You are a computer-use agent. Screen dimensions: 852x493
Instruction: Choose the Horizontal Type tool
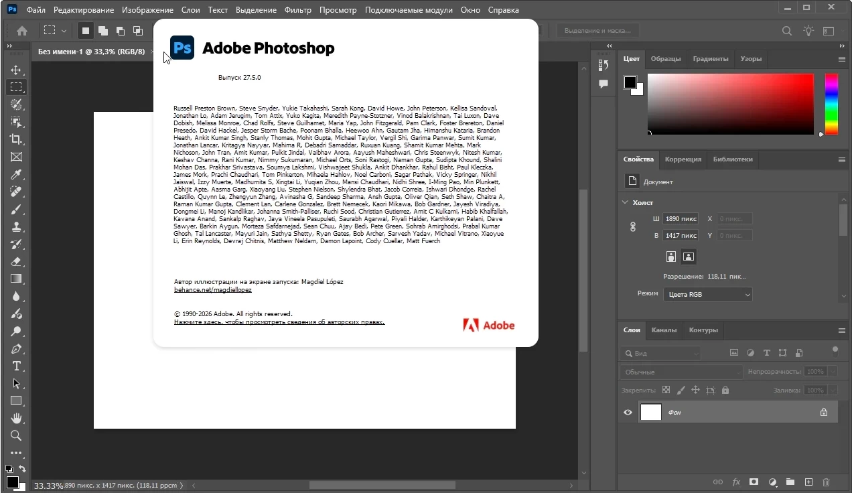tap(16, 366)
